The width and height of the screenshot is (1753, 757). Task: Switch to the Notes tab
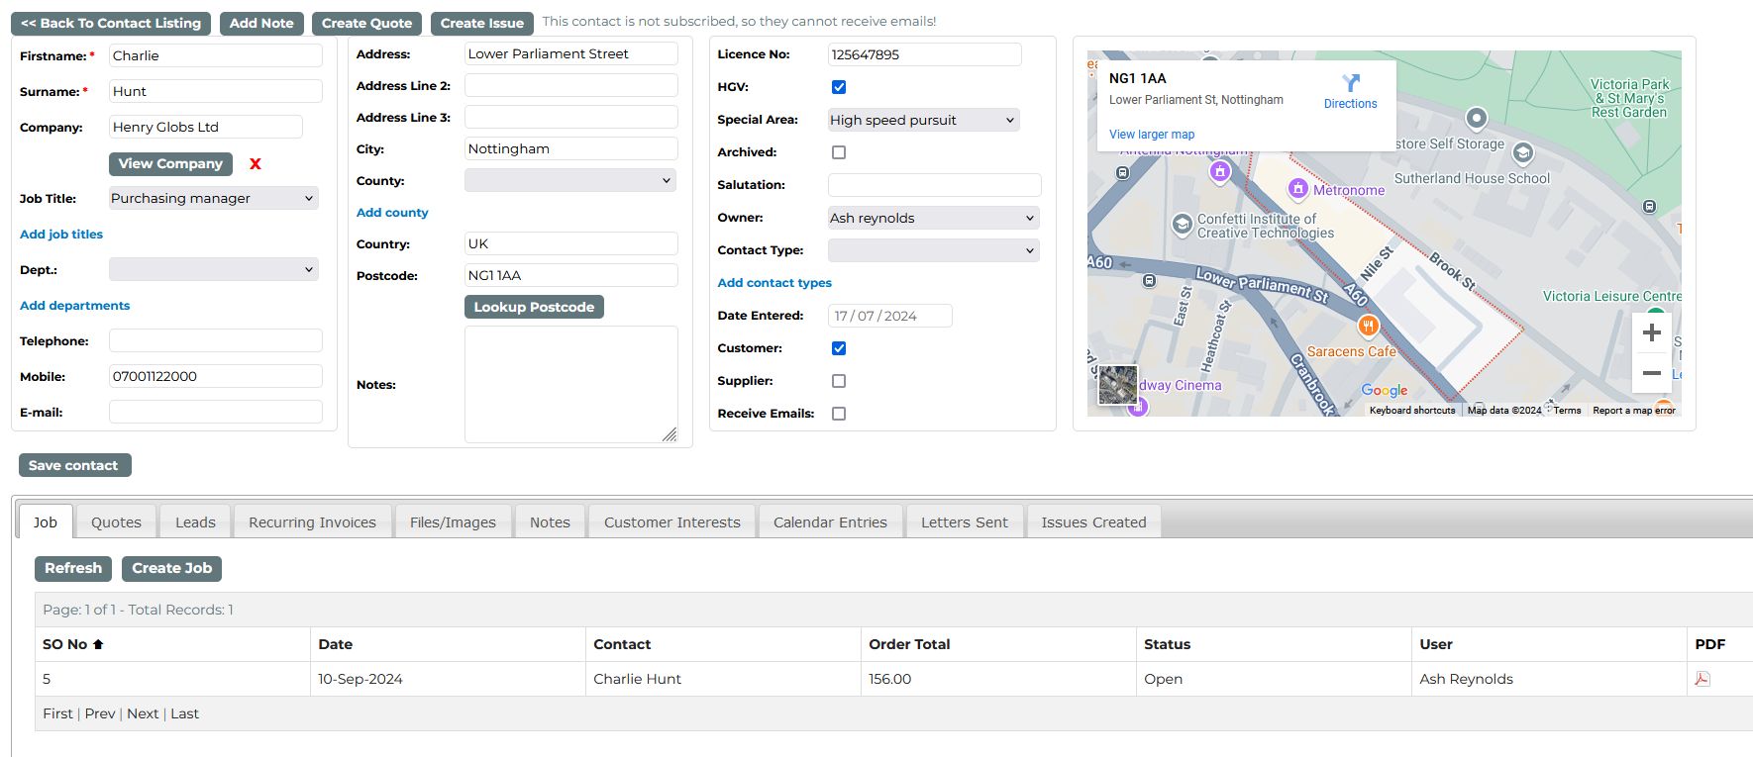coord(550,521)
